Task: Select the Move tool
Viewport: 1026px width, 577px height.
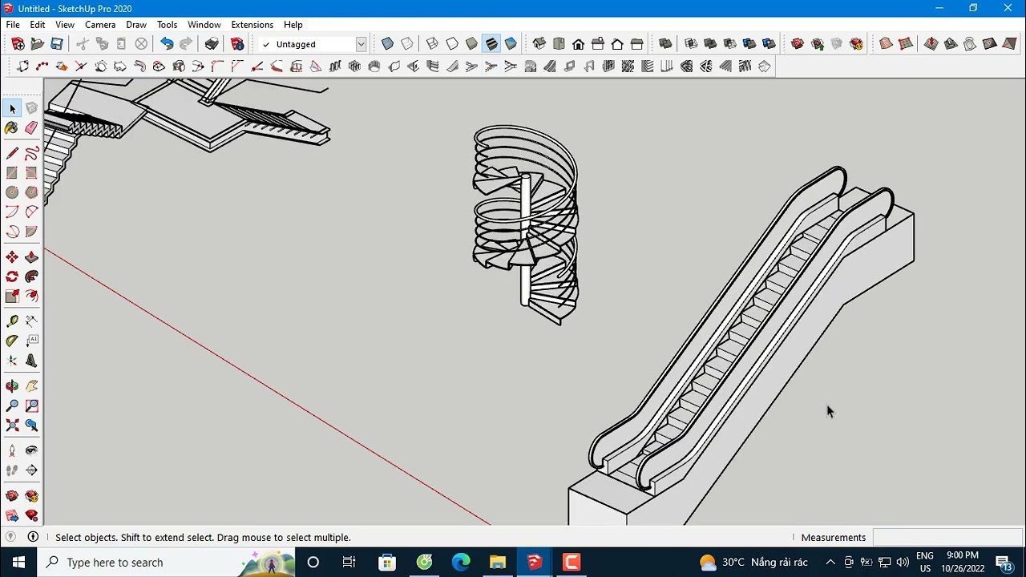Action: (x=12, y=257)
